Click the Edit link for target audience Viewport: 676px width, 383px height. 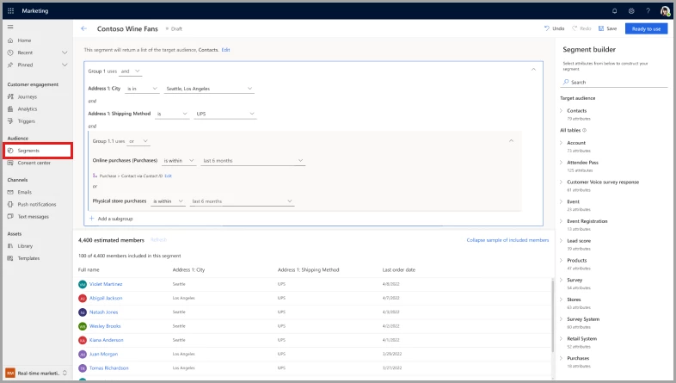pyautogui.click(x=225, y=50)
